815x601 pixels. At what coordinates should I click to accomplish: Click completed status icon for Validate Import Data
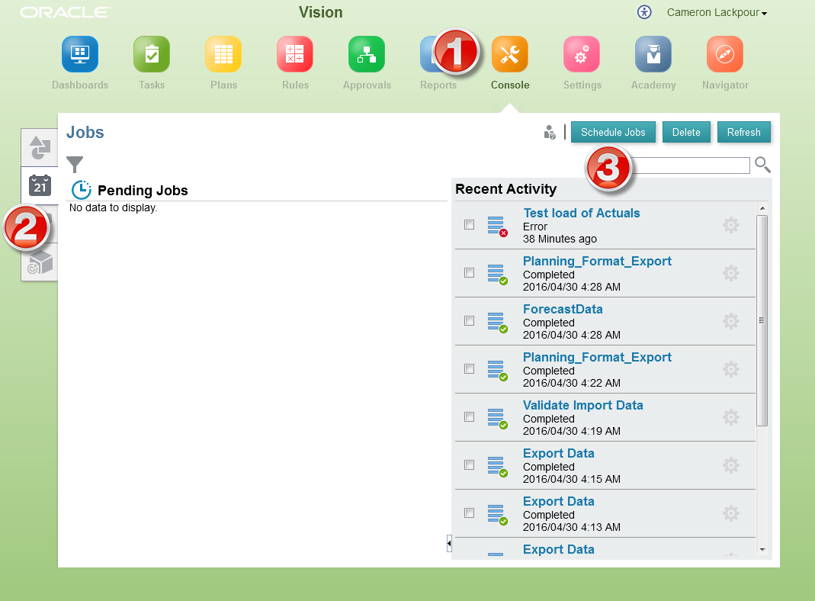tap(497, 419)
